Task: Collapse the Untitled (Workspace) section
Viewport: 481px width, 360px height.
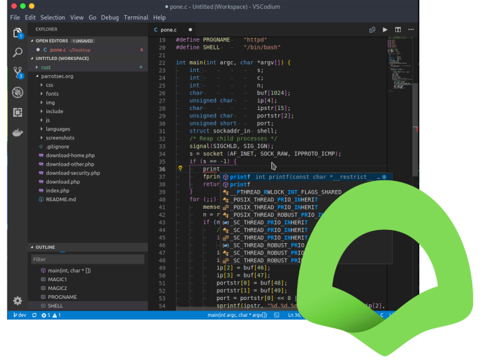Action: point(32,58)
